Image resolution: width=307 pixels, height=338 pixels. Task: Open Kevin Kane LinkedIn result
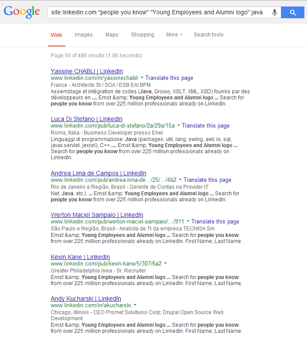[x=80, y=257]
